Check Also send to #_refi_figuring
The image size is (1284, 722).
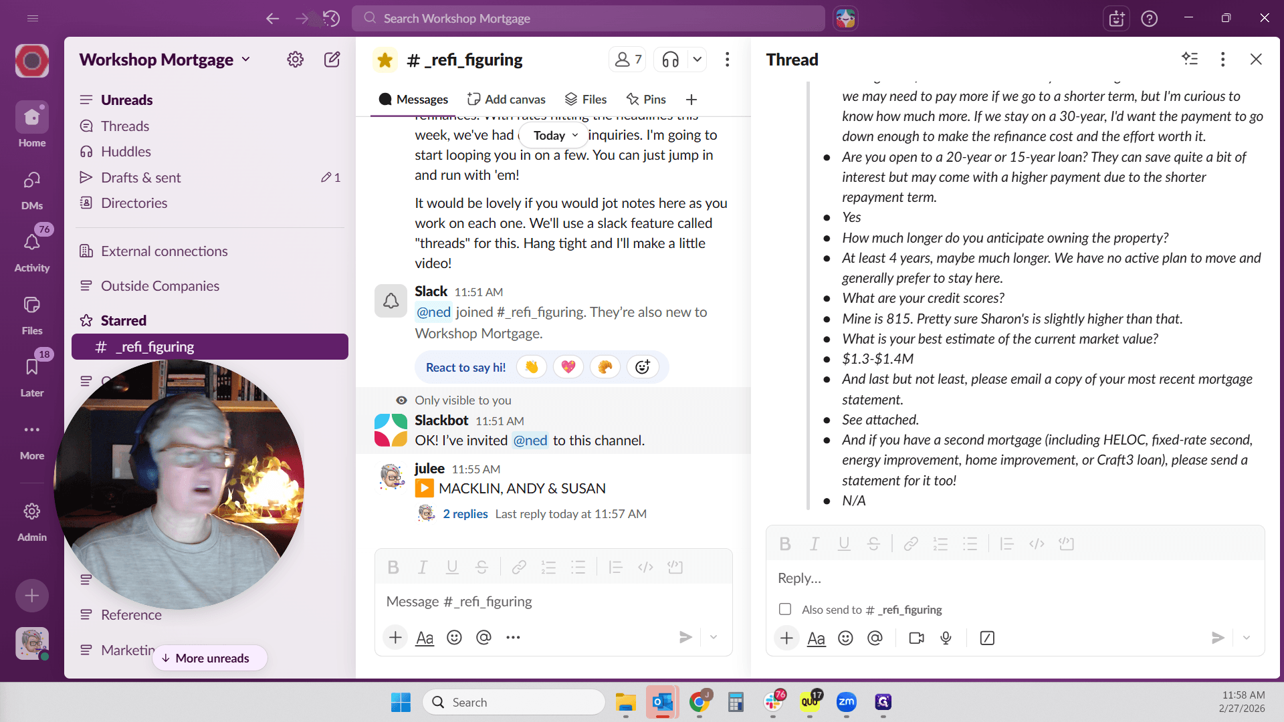pyautogui.click(x=785, y=609)
